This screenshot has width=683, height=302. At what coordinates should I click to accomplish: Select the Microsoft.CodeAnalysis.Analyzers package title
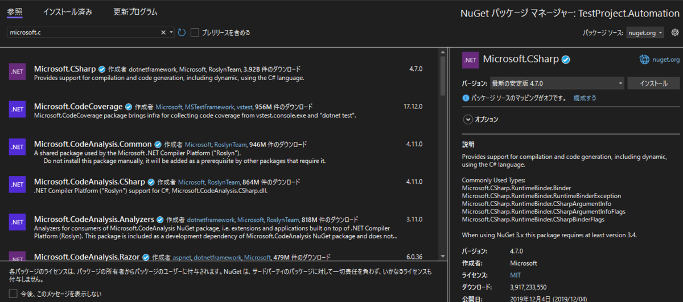pos(94,219)
